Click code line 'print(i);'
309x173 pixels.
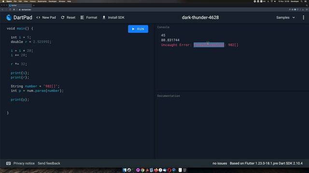coord(20,73)
